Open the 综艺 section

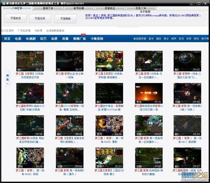pyautogui.click(x=43, y=39)
